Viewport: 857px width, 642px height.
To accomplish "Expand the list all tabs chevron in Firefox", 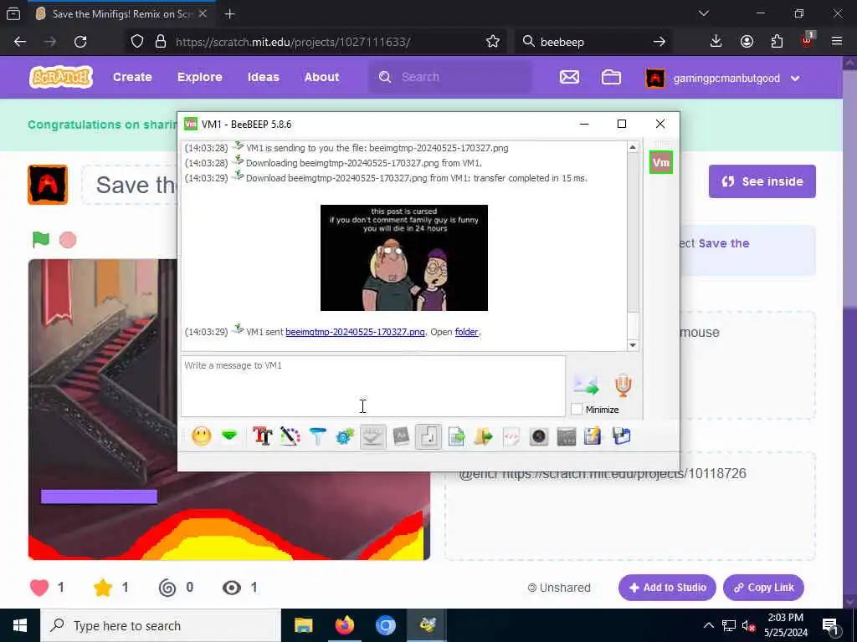I will click(703, 13).
